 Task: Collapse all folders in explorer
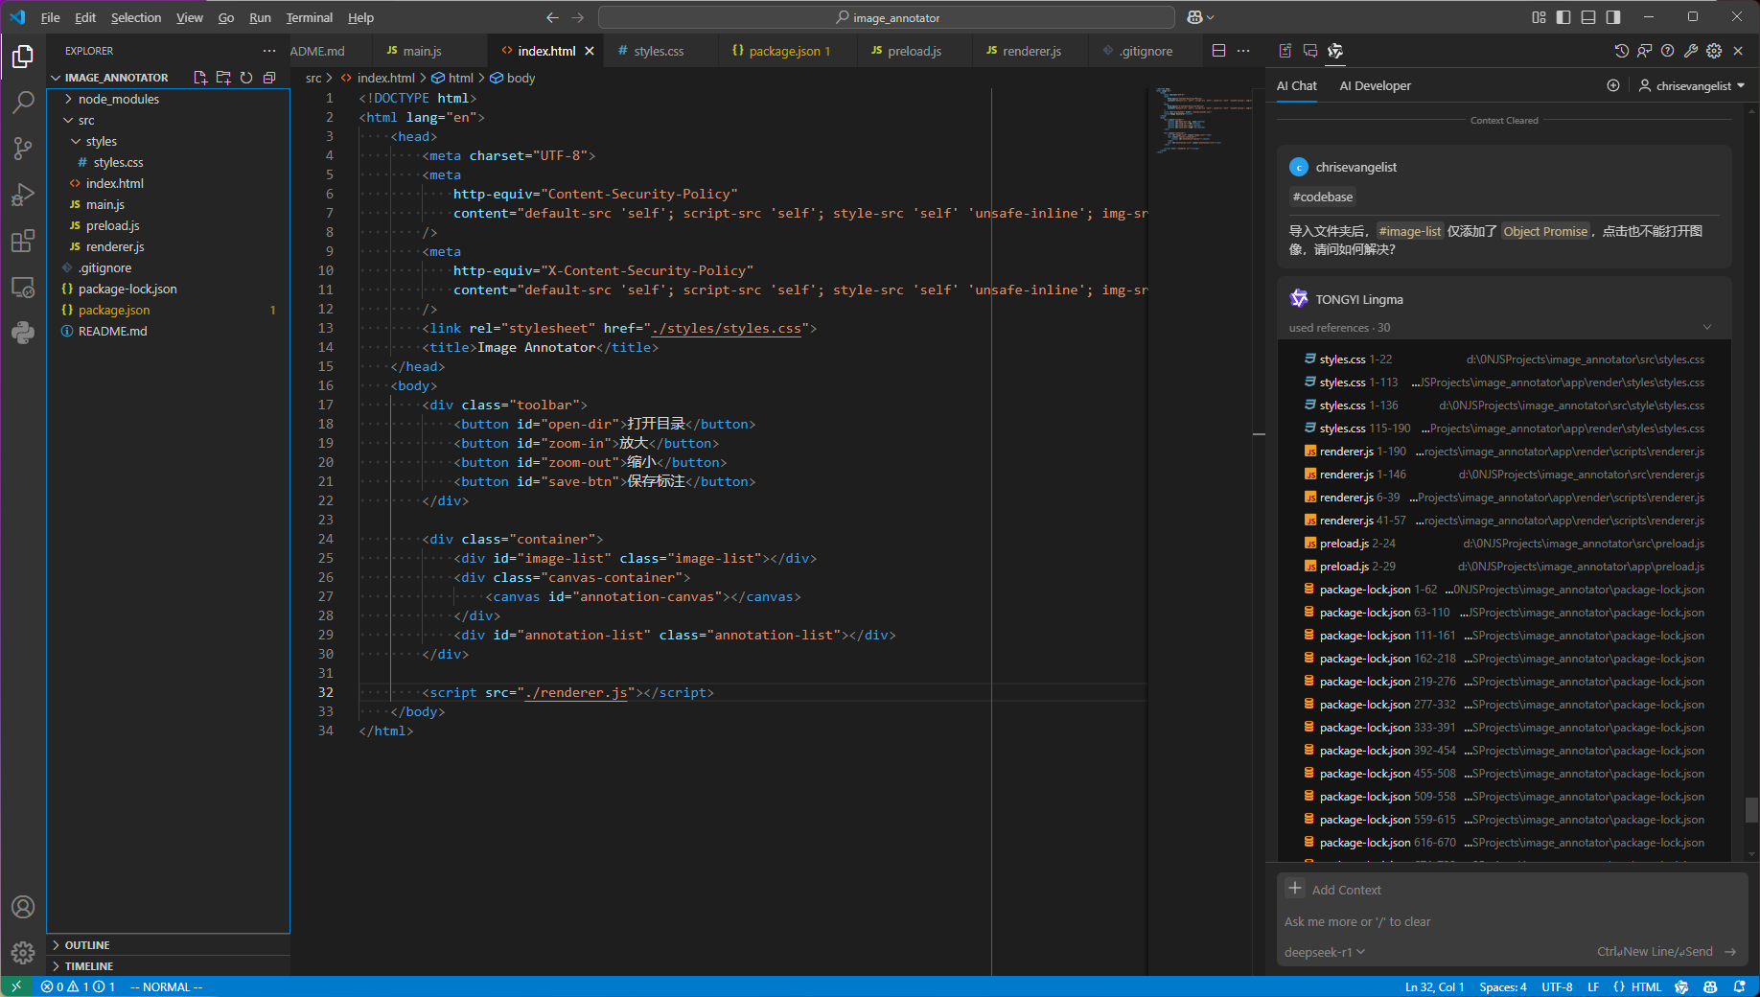coord(269,78)
